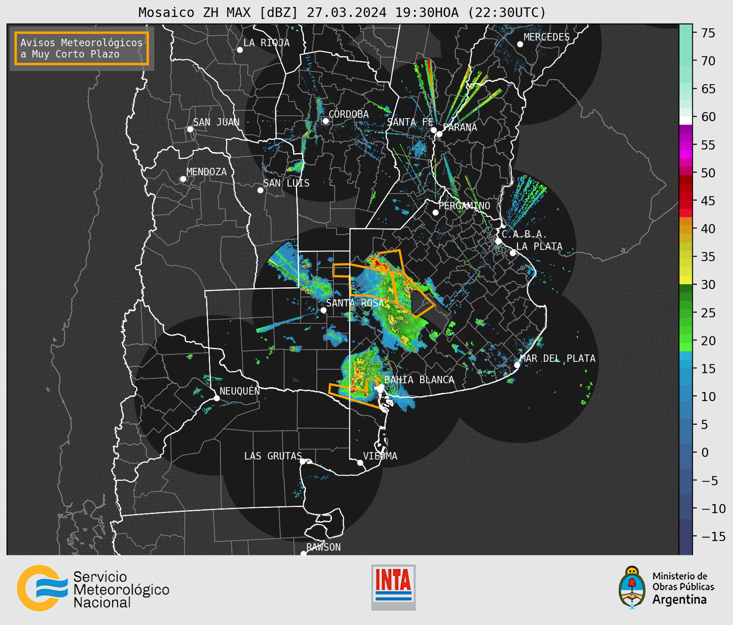Click the MAR DEL PLATA city label
Screen dimensions: 733x625
(557, 359)
